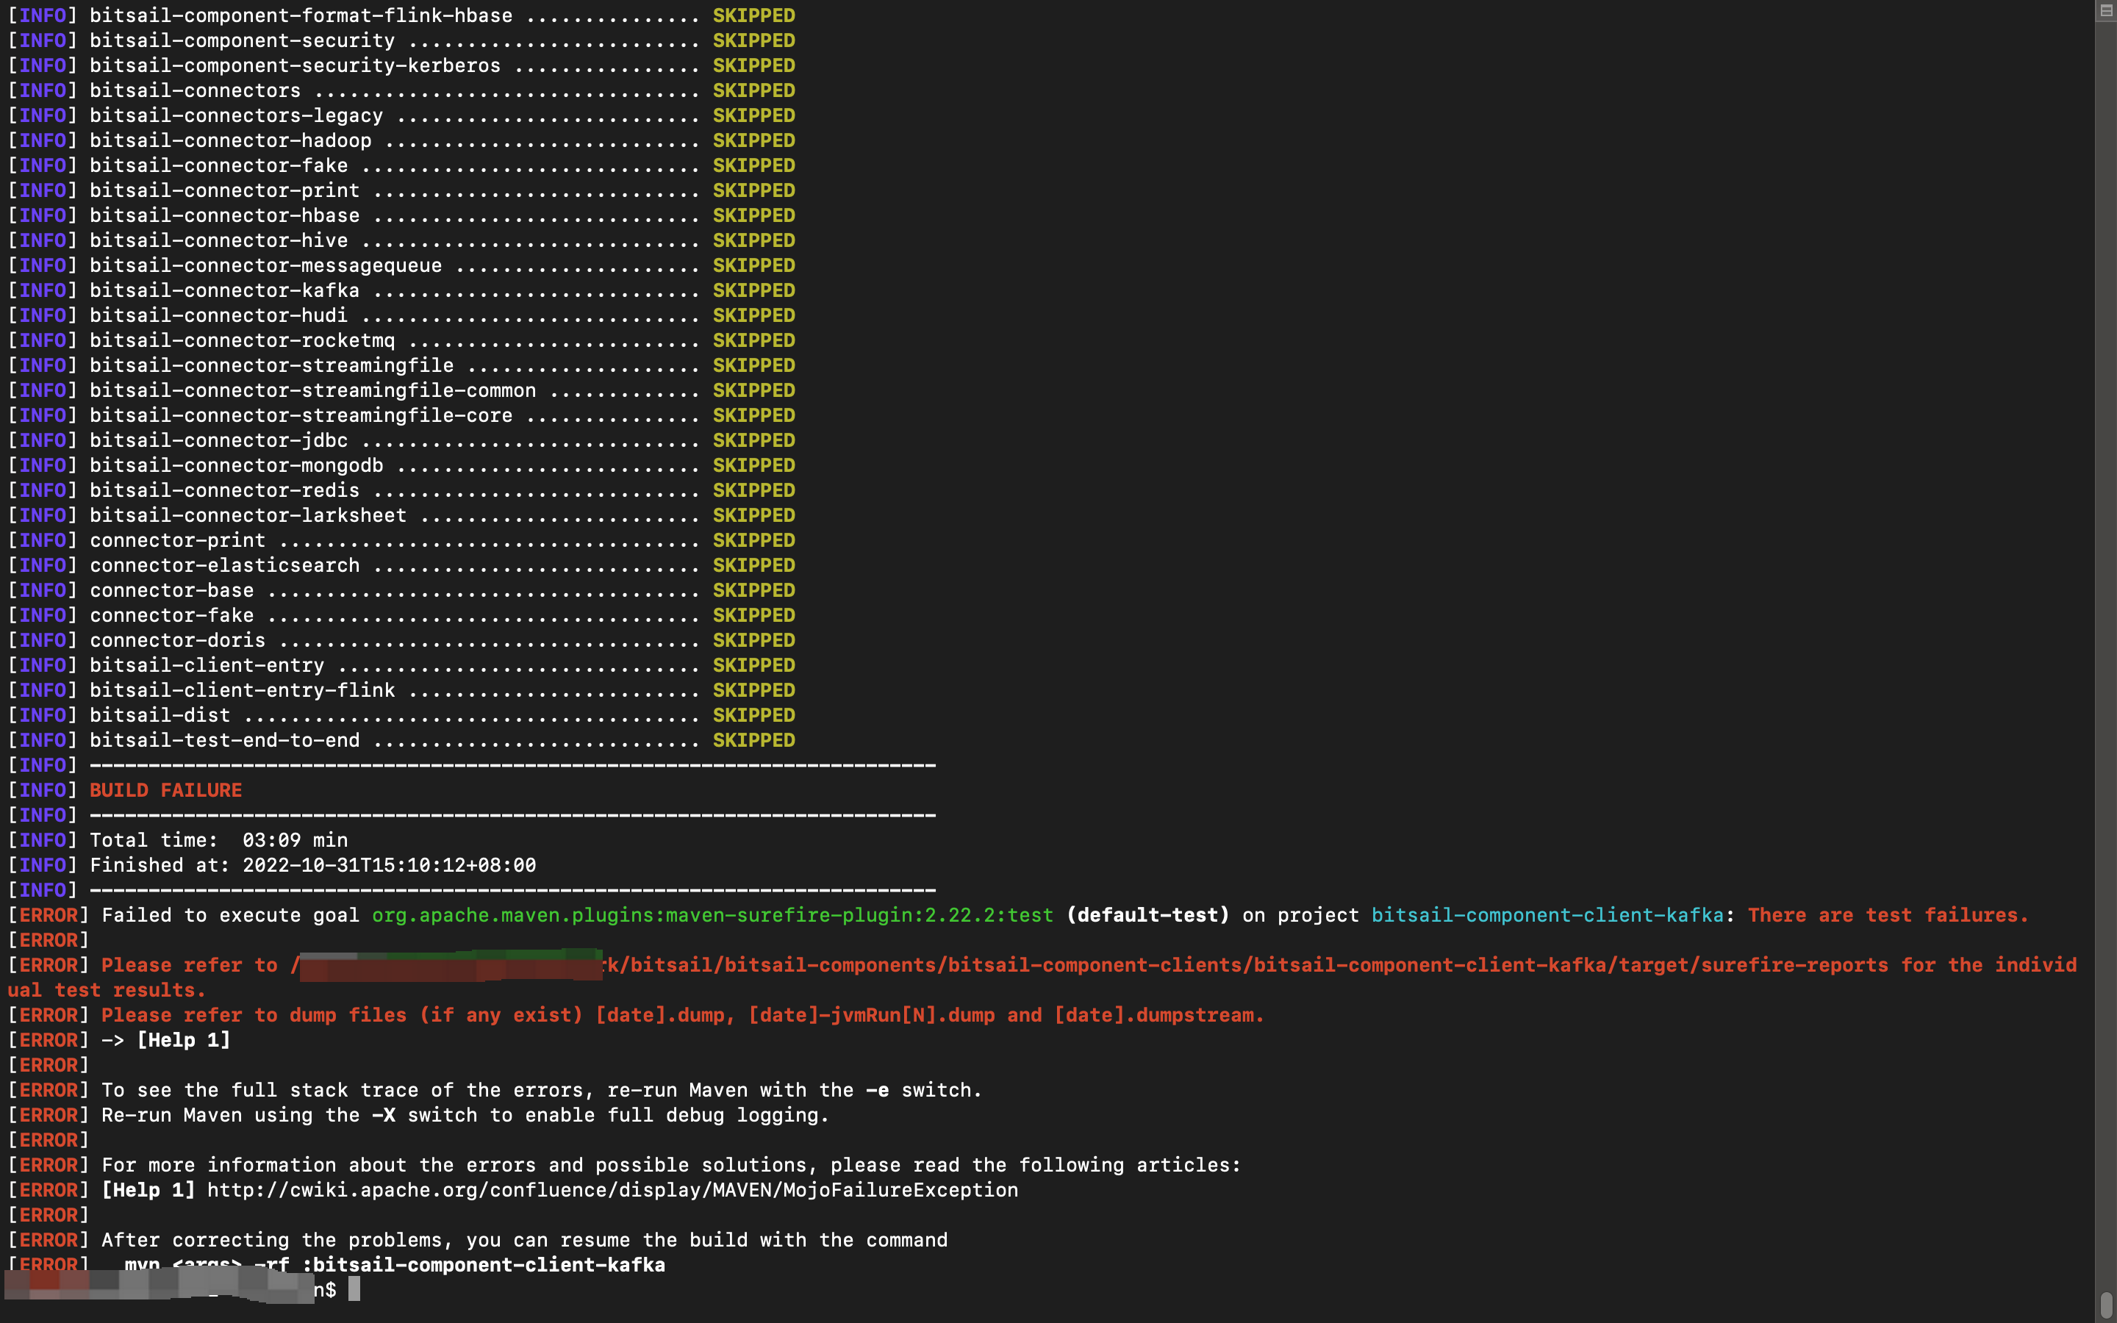Click the Finished at timestamp line
2117x1323 pixels.
pos(312,865)
